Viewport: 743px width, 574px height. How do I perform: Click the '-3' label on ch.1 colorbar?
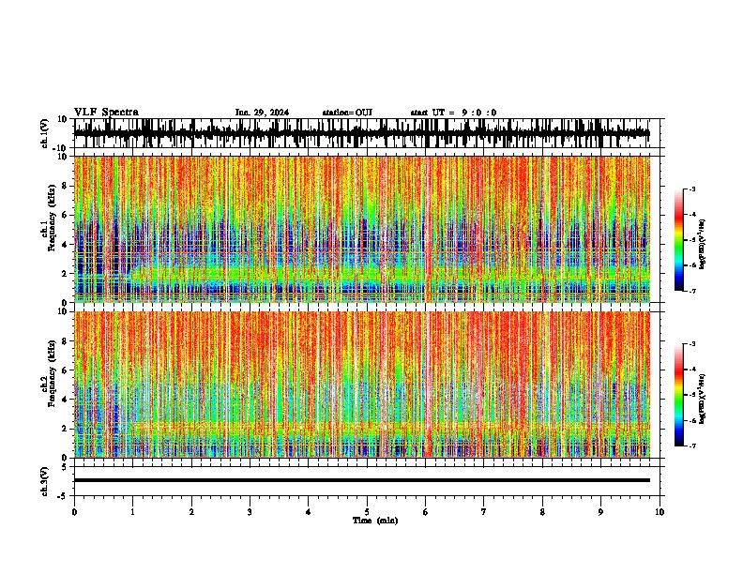click(691, 189)
